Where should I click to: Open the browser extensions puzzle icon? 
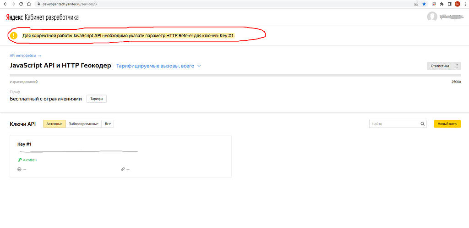(442, 4)
